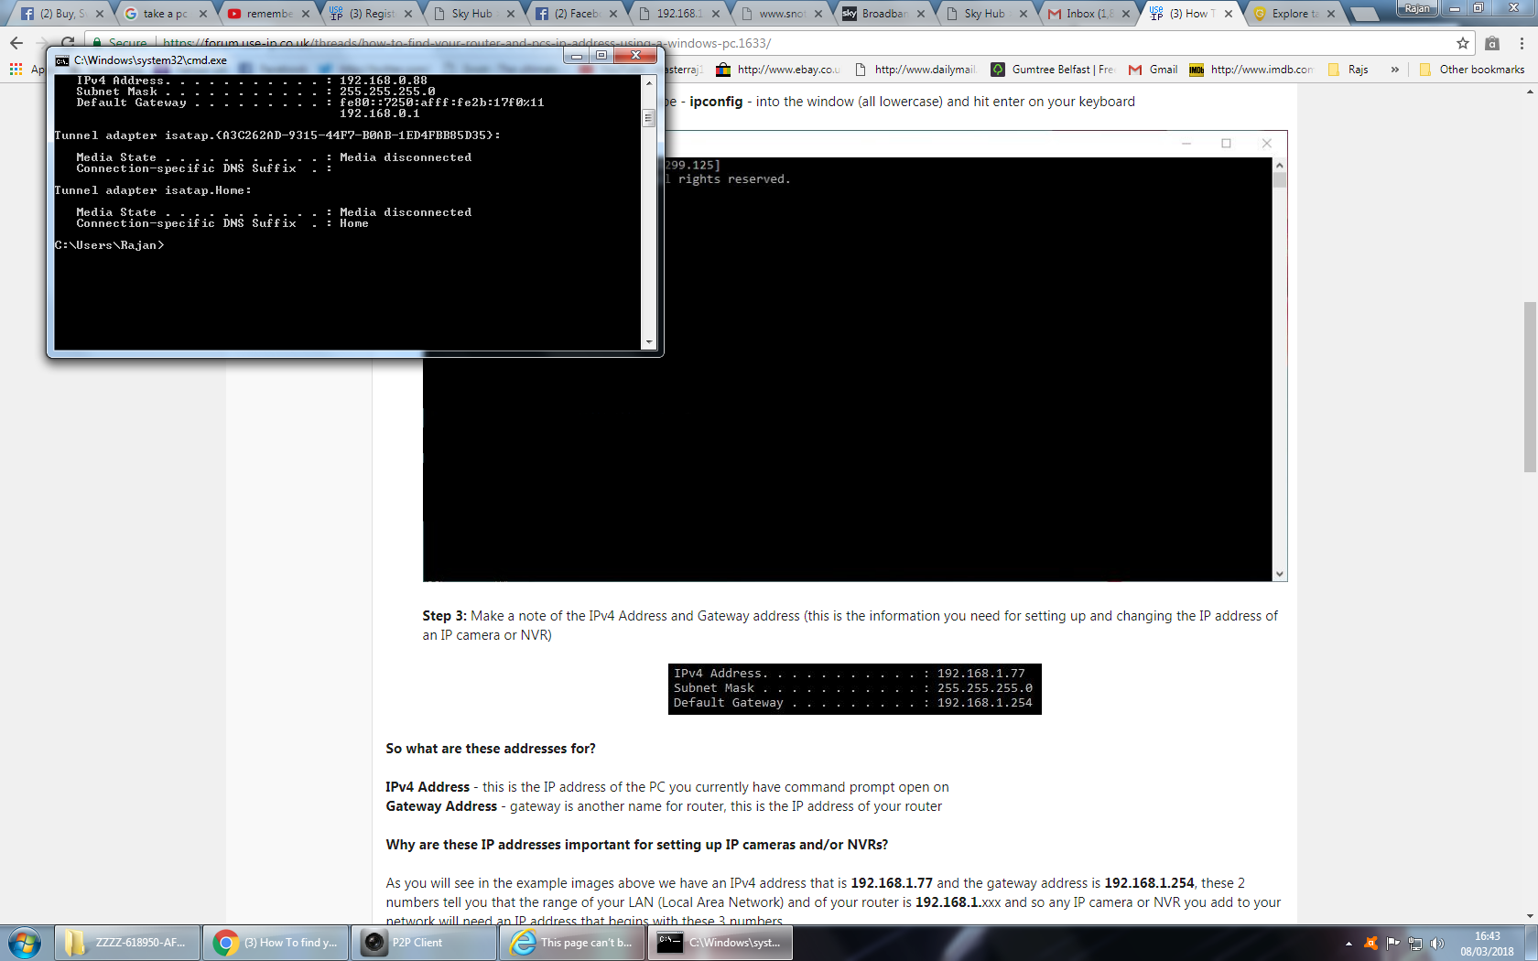
Task: Open the taskbar clock and date
Action: [x=1487, y=943]
